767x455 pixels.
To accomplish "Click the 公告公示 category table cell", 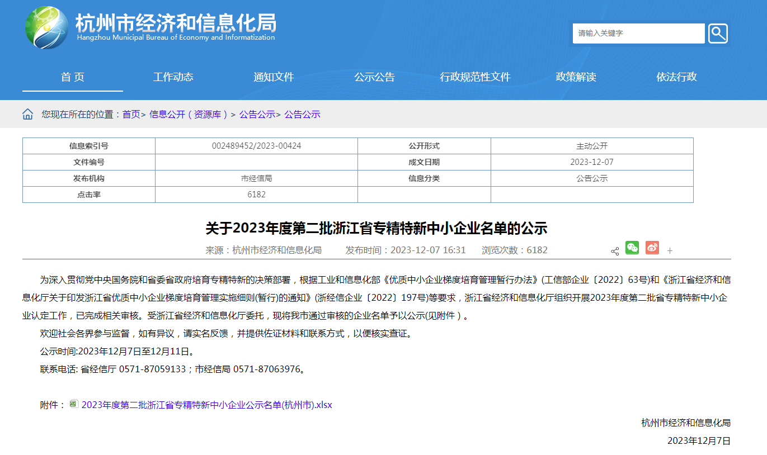I will coord(592,178).
